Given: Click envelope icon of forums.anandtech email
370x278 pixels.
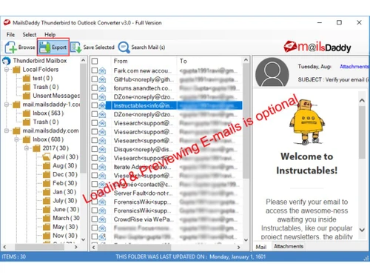Looking at the screenshot, I should click(x=102, y=88).
